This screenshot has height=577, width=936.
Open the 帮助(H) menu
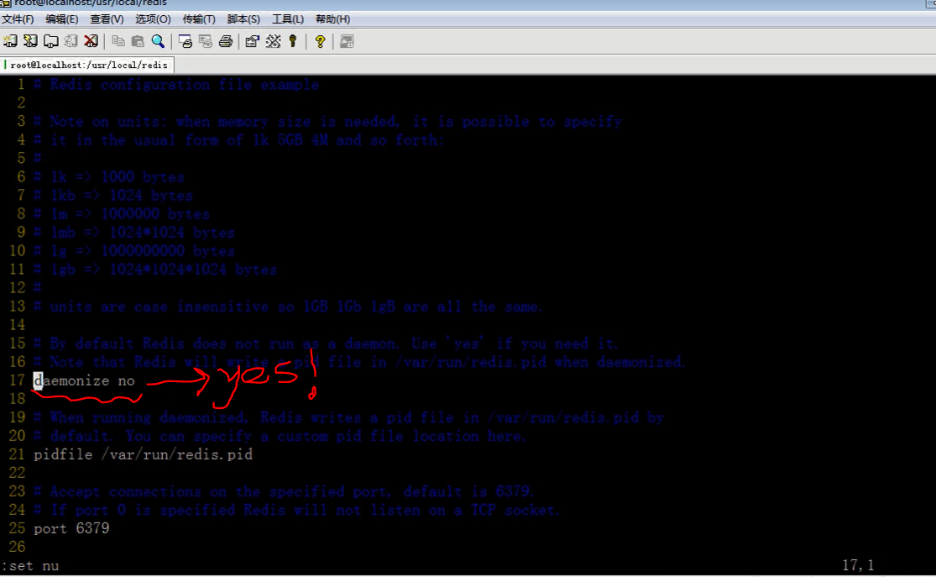coord(332,19)
